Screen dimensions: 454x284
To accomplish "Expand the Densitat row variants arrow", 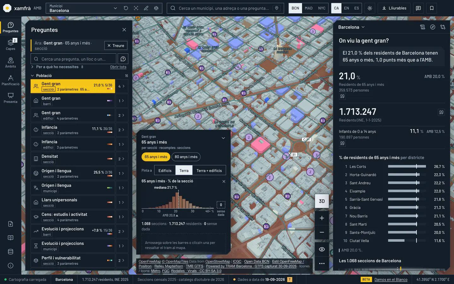I will pos(121,159).
